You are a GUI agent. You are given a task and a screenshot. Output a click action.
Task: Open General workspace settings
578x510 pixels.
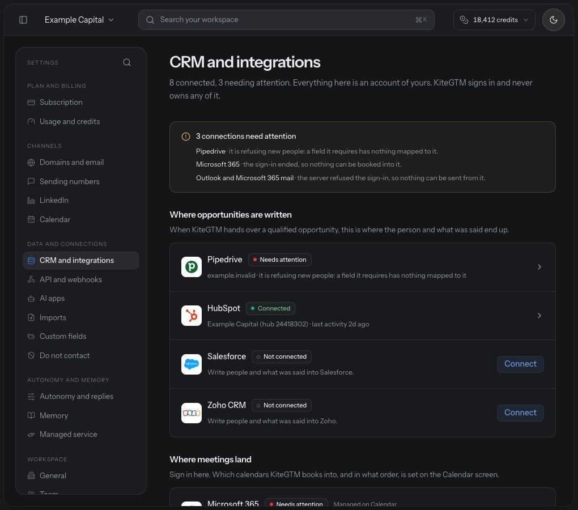click(x=80, y=475)
